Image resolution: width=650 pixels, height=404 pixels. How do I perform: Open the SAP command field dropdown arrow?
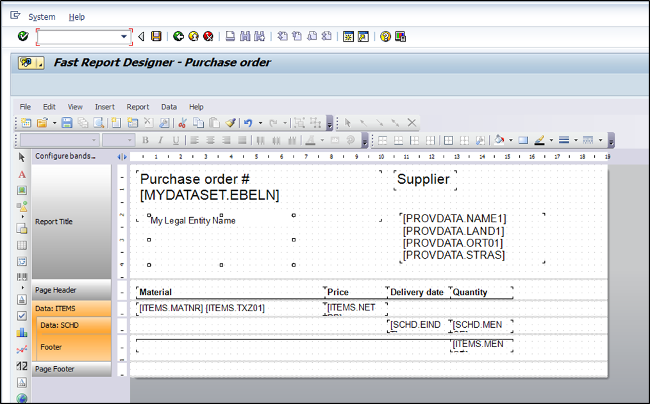pos(124,36)
